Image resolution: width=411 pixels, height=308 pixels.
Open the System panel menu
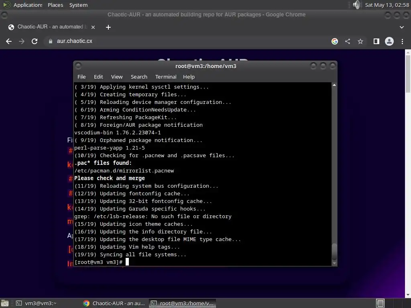[x=78, y=5]
